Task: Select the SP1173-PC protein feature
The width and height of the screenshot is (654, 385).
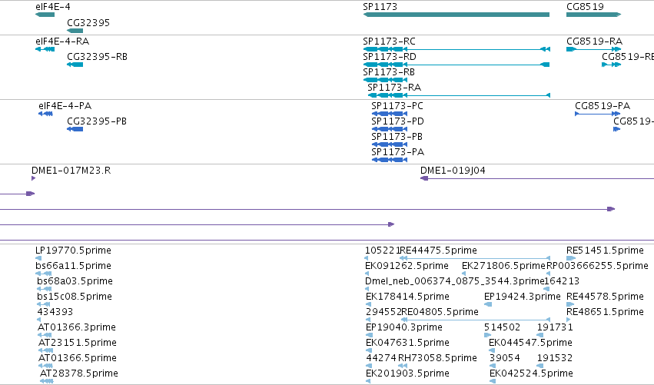Action: 390,114
